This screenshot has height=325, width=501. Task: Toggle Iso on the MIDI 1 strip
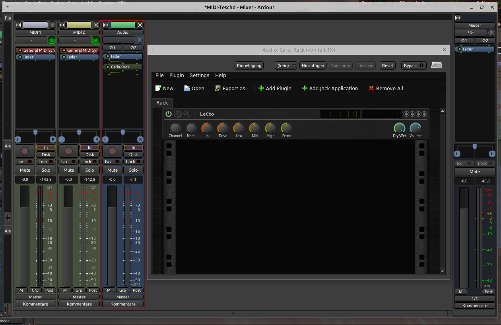coord(25,162)
